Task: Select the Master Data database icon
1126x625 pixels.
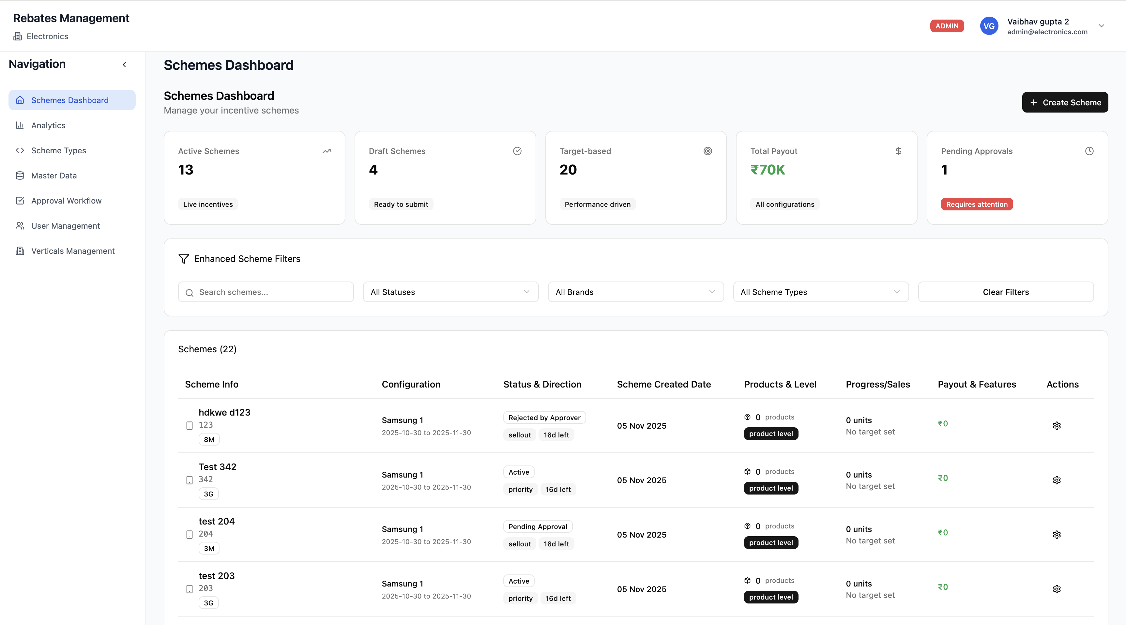Action: pos(20,175)
